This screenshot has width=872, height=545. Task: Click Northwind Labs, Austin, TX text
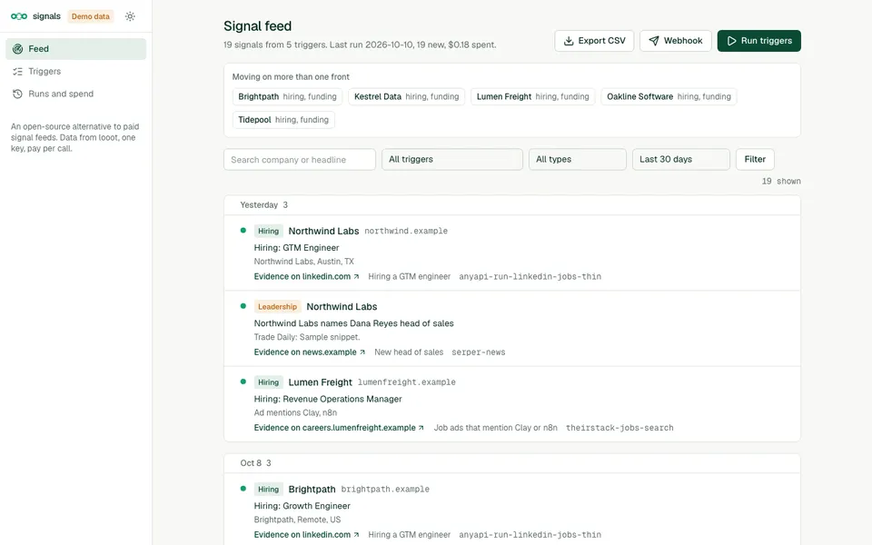coord(303,262)
